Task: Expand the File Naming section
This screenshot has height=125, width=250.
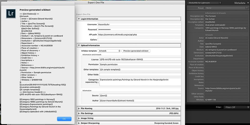Action: (x=79, y=108)
